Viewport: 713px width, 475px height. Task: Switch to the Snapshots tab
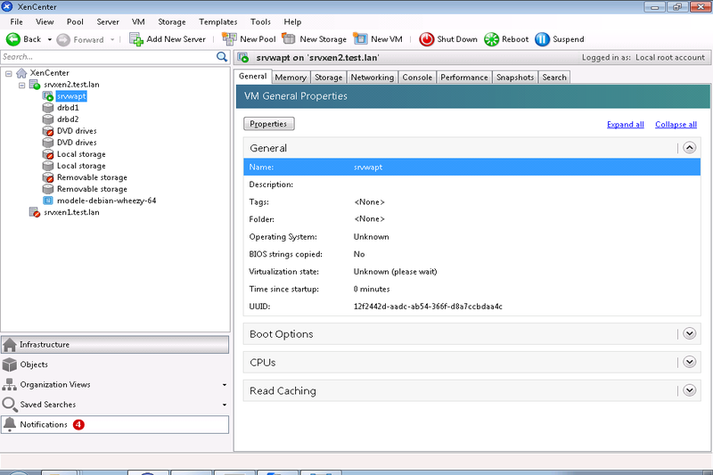[515, 78]
